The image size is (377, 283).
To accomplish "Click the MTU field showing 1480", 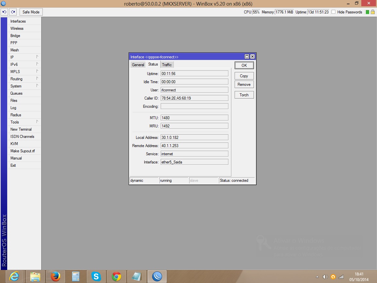I will pos(194,118).
